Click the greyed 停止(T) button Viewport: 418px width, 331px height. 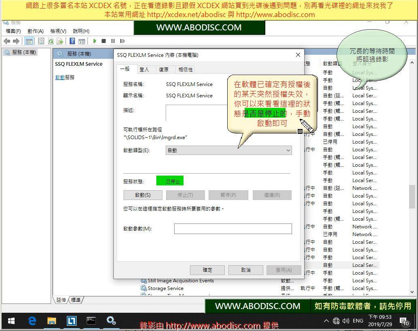coord(185,195)
